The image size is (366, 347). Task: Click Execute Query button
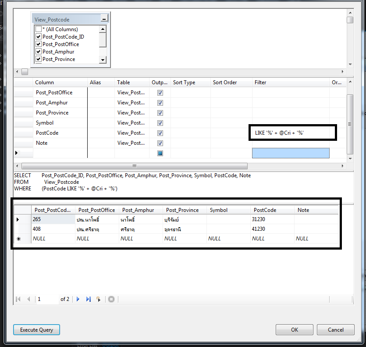point(36,330)
